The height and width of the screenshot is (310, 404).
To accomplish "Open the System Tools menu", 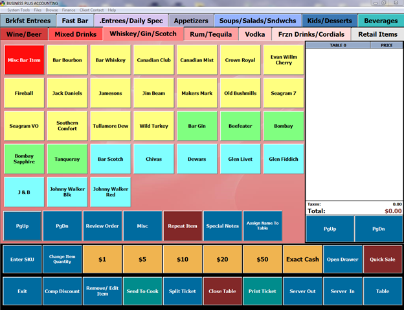I will pyautogui.click(x=18, y=10).
